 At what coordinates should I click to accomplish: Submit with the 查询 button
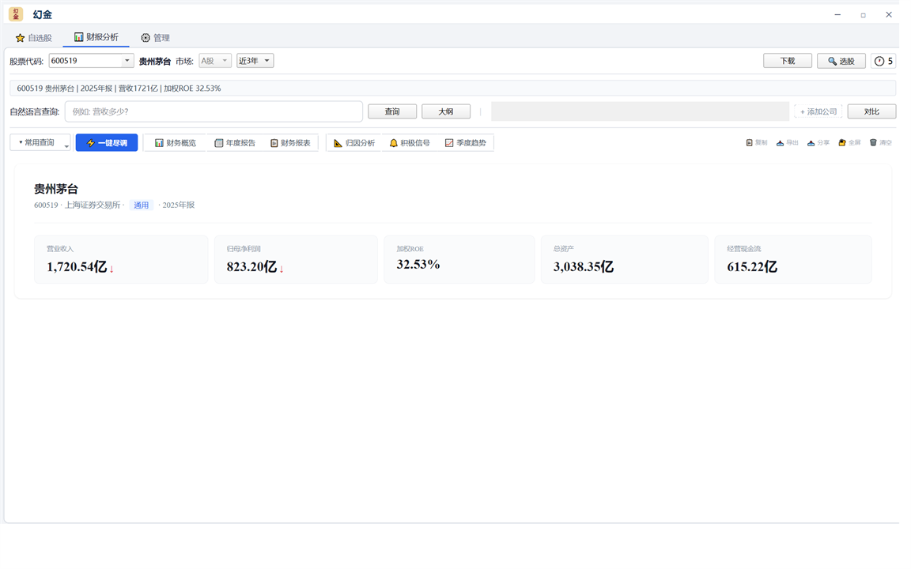click(x=392, y=111)
